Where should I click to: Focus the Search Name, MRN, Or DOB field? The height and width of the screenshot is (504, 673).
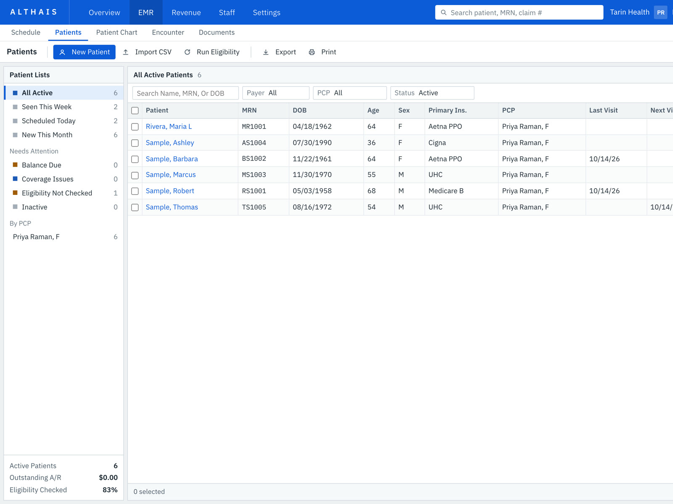pyautogui.click(x=185, y=93)
